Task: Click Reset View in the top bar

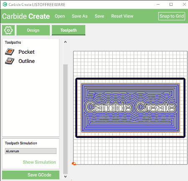Action: click(122, 16)
